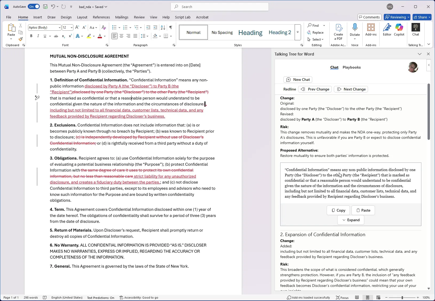This screenshot has width=435, height=301.
Task: Open Talking Tree Chat add-in
Action: pos(416,30)
